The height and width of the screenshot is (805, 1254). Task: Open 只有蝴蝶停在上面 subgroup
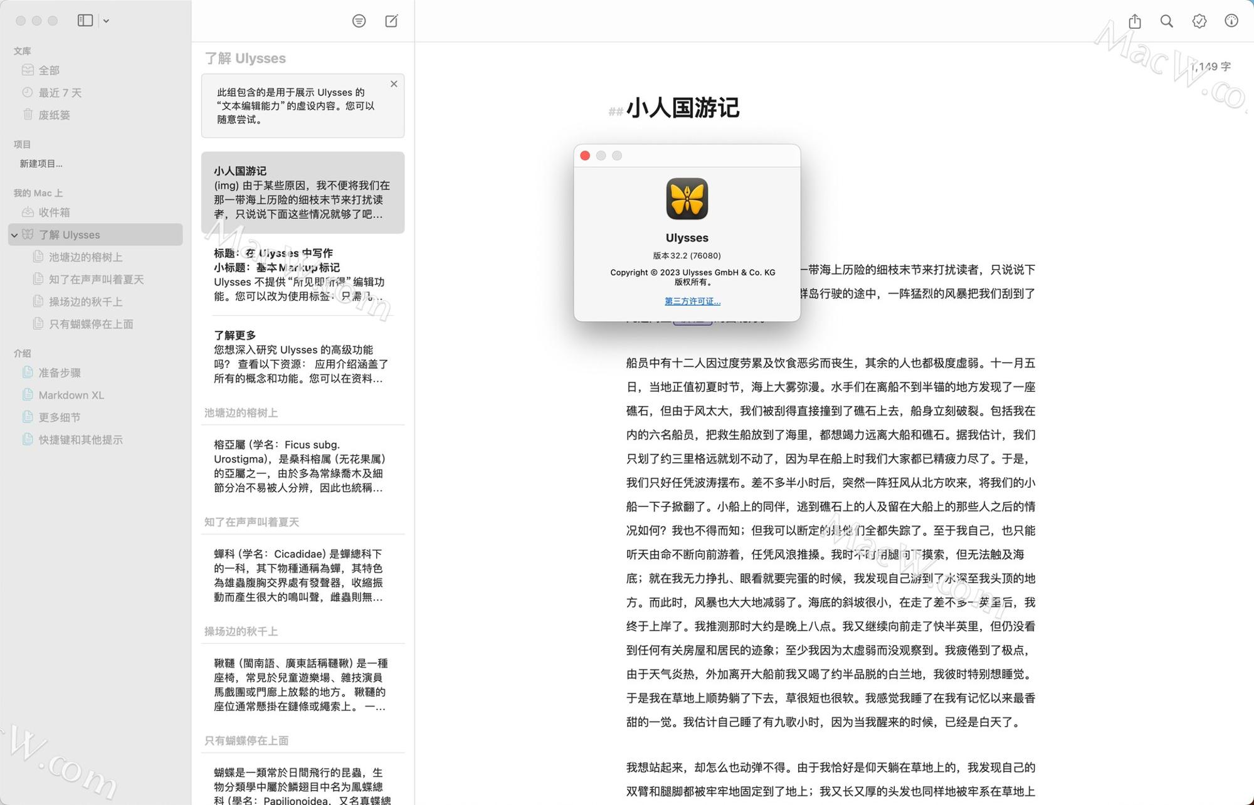tap(95, 324)
